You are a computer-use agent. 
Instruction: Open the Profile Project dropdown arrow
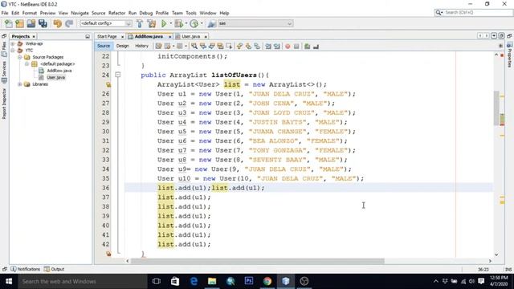[x=202, y=23]
